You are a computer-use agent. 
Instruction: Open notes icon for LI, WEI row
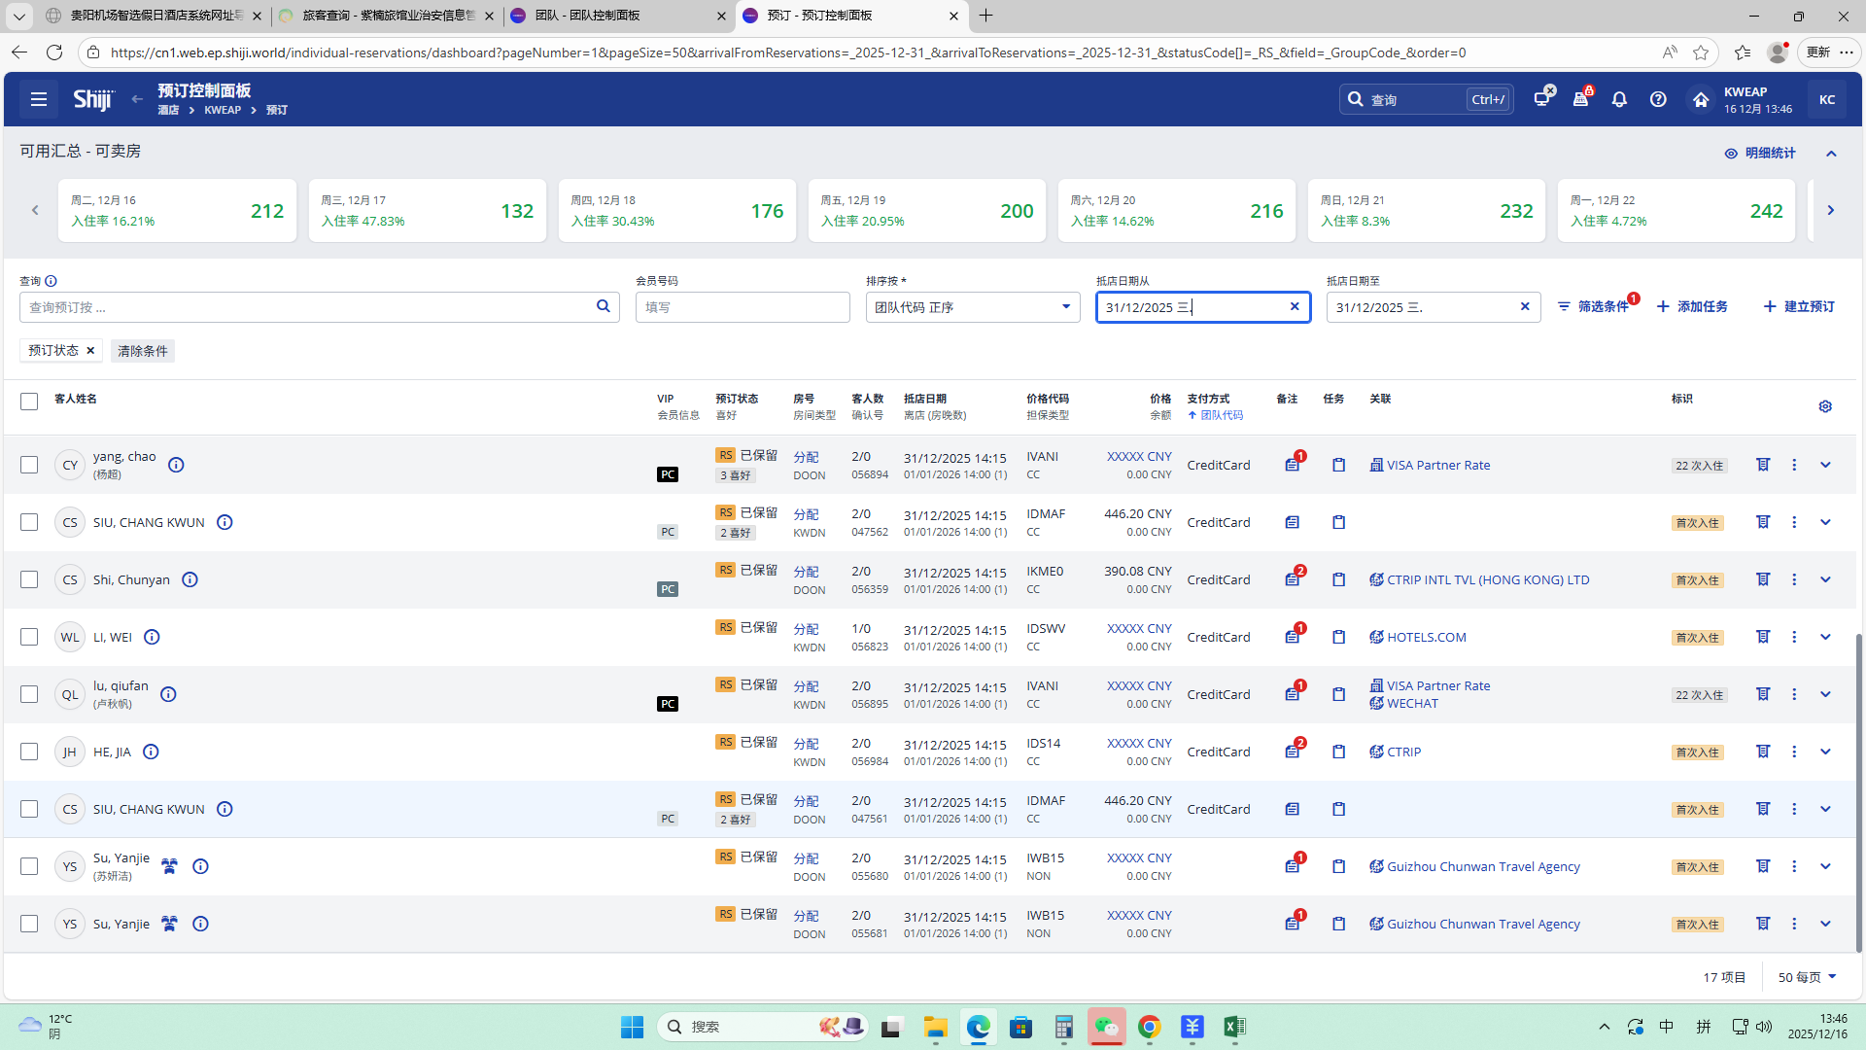1292,638
